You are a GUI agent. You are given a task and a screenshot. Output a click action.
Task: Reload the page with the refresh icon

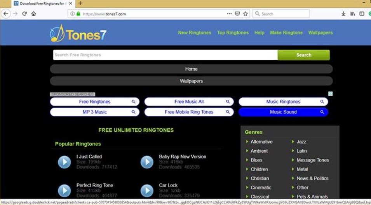coord(24,14)
